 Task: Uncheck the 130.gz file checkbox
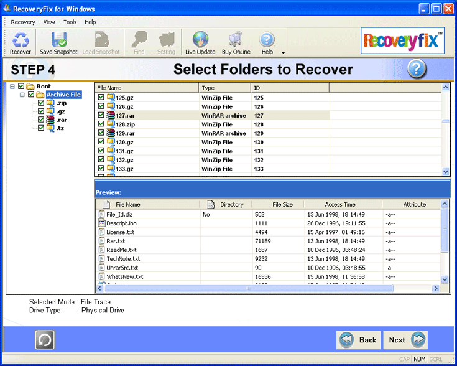101,142
